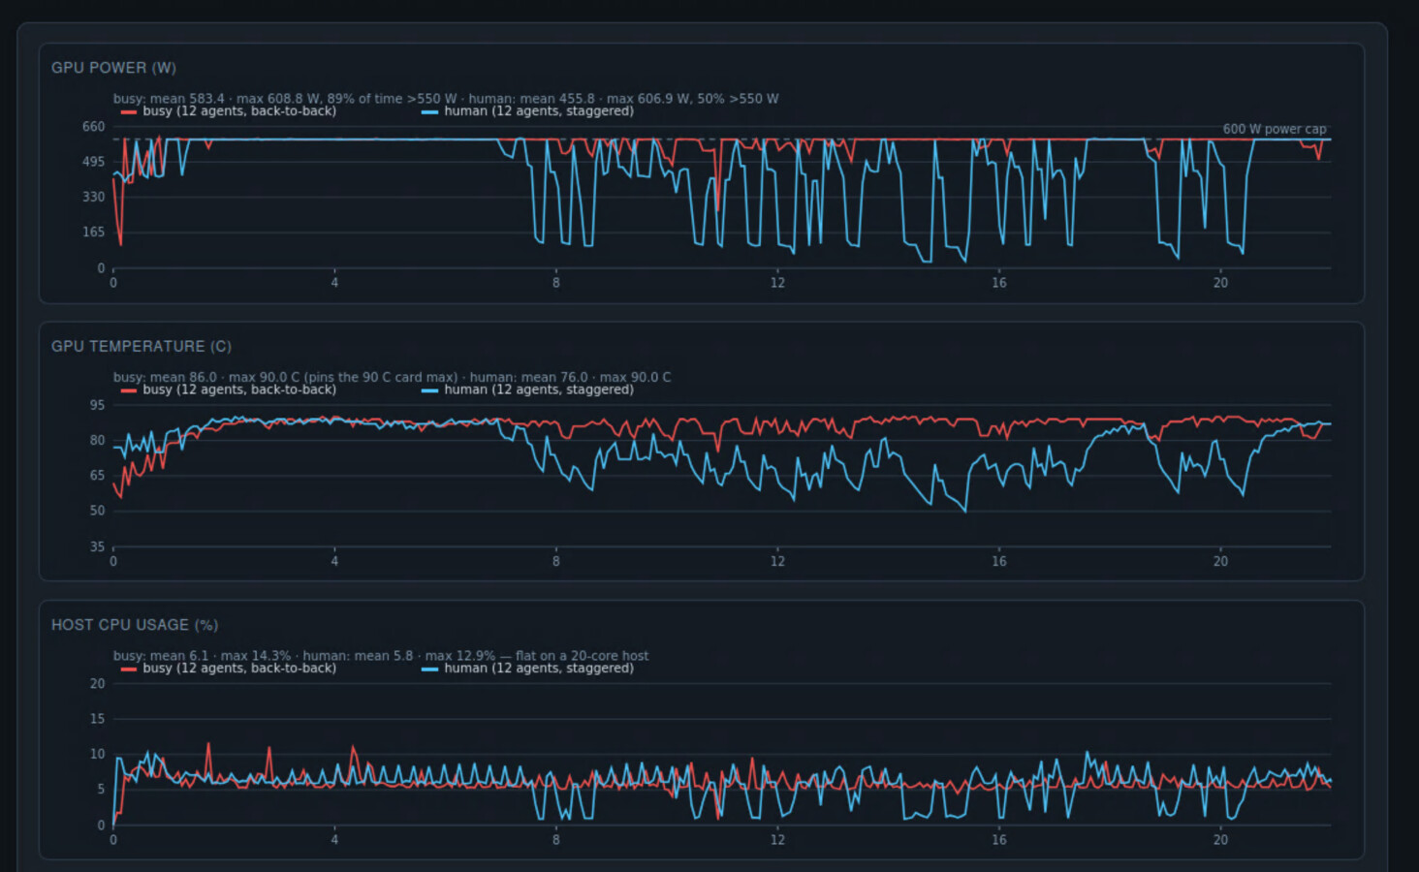Viewport: 1419px width, 872px height.
Task: Select the GPU power stats line 'busy: mean 583.4'
Action: (x=446, y=98)
